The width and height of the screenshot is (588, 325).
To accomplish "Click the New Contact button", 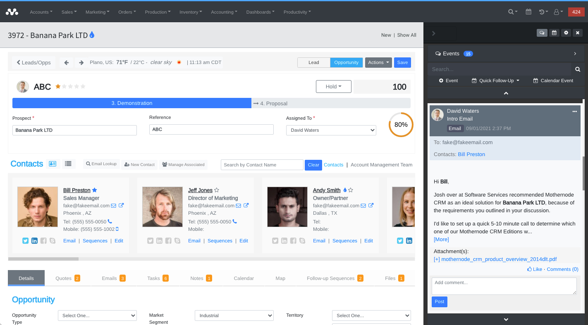I will coord(139,164).
